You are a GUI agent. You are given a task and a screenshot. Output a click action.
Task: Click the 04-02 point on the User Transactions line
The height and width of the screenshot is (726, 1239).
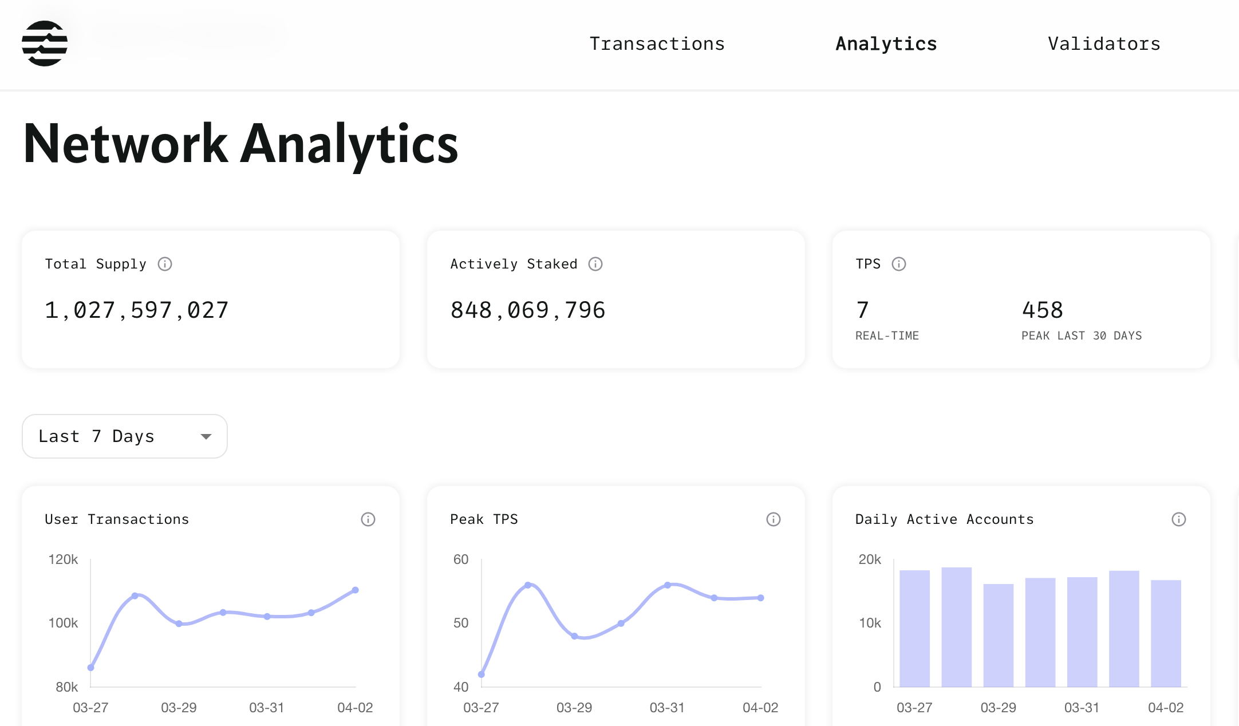point(355,590)
